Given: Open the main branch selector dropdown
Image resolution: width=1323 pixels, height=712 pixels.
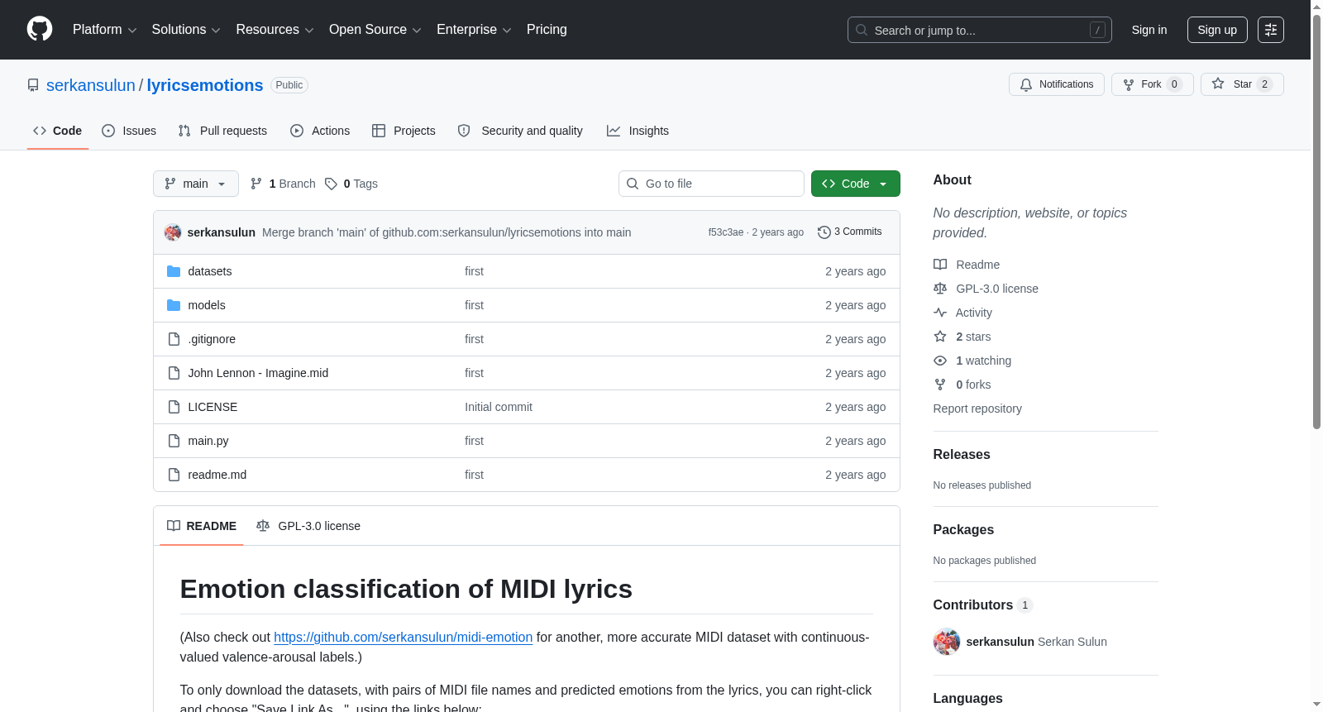Looking at the screenshot, I should (196, 184).
